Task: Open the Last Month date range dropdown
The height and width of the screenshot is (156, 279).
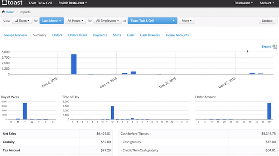Action: tap(52, 21)
